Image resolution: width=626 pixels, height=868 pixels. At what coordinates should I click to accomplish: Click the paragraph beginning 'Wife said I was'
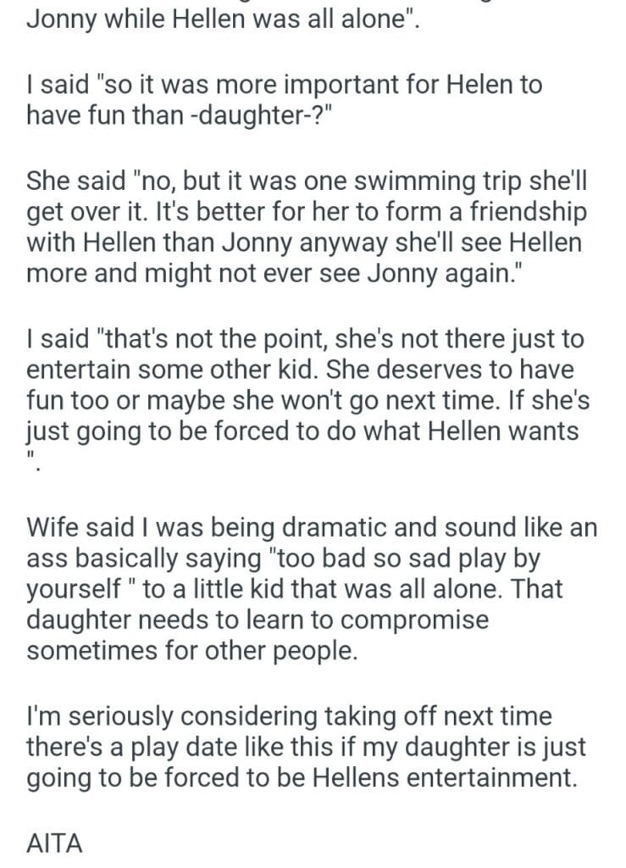click(312, 588)
